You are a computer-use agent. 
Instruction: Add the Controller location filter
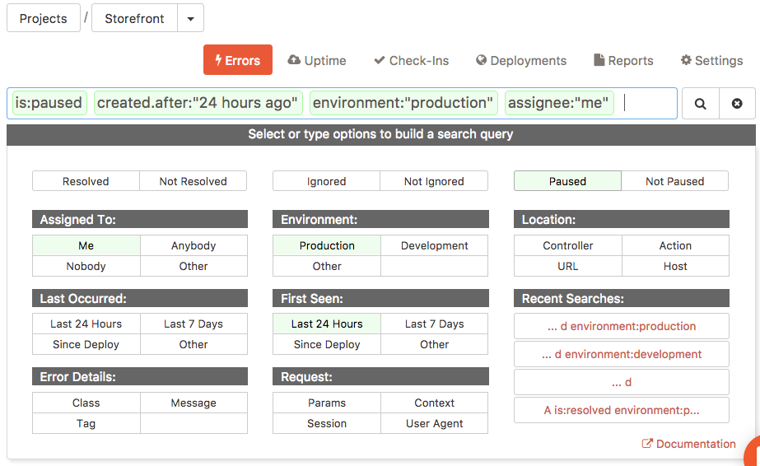click(567, 245)
